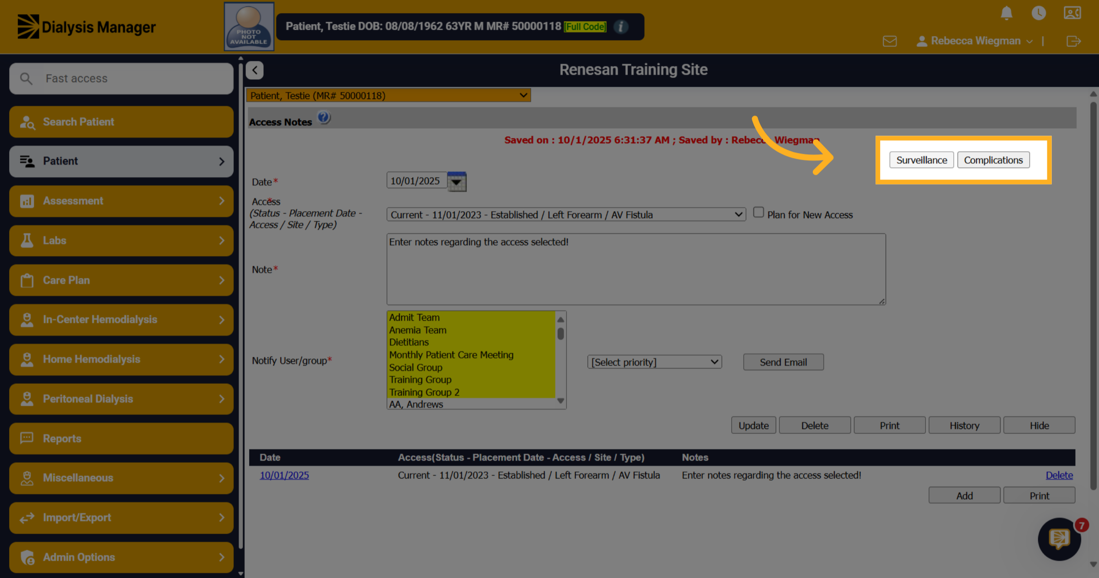
Task: Check the Plan for New Access box
Action: point(758,213)
